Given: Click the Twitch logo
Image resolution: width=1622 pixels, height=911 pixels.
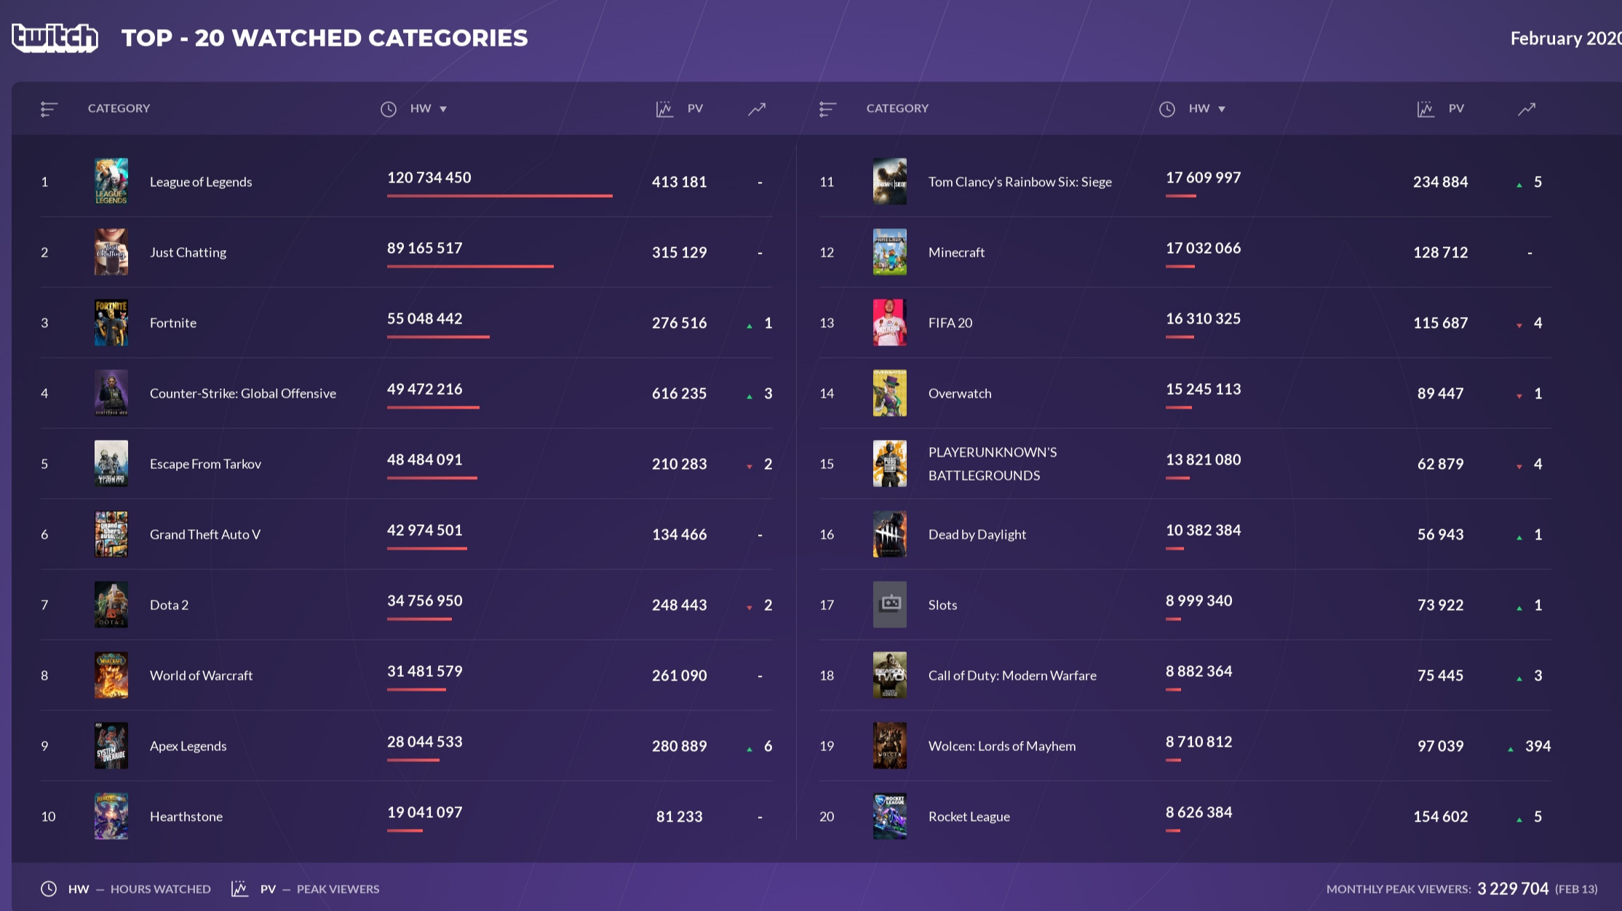Looking at the screenshot, I should point(55,37).
